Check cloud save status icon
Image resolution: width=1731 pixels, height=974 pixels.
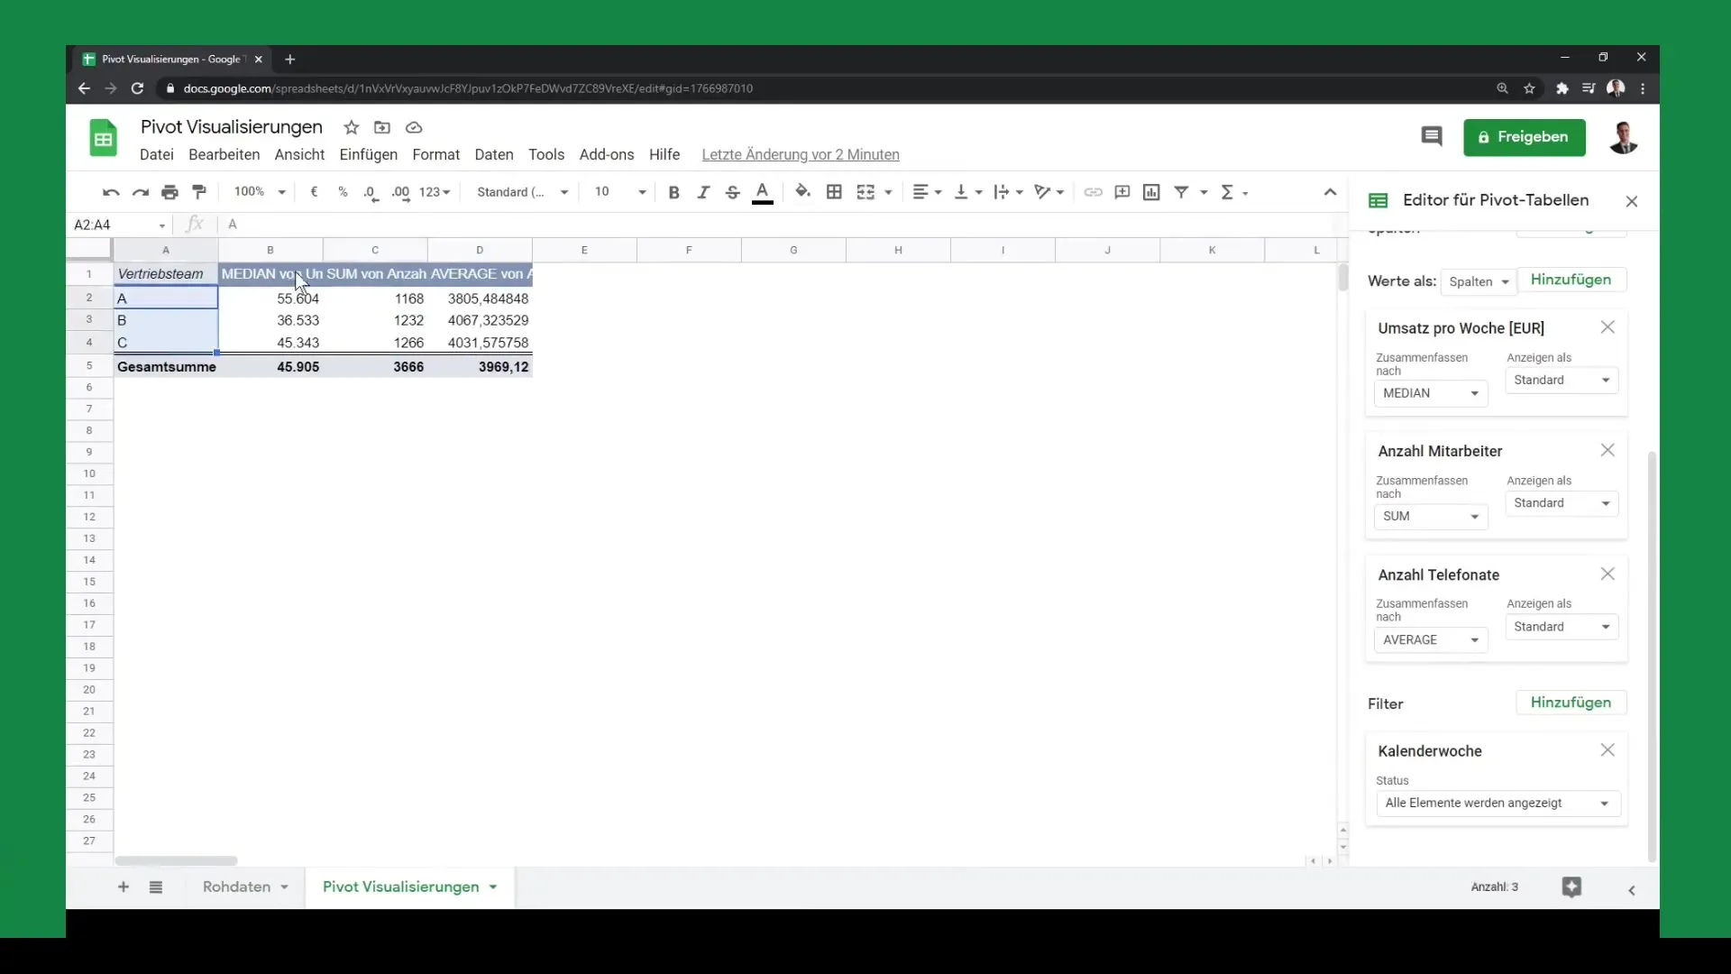click(x=414, y=127)
